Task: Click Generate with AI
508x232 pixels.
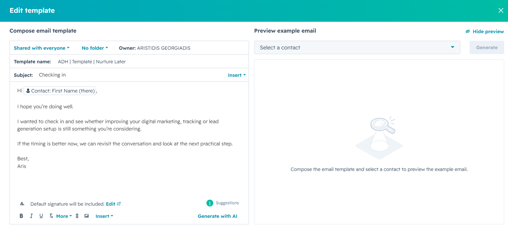Action: pyautogui.click(x=217, y=216)
